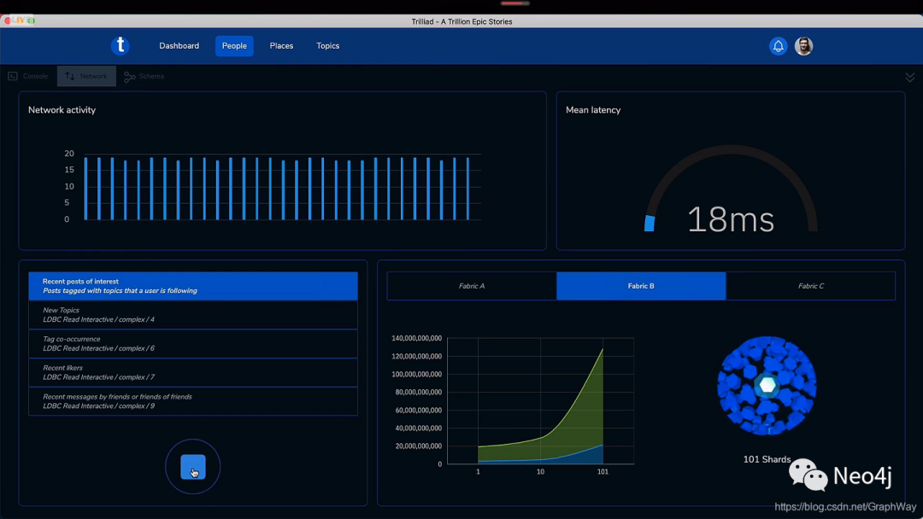Click the mean latency gauge indicator

pyautogui.click(x=650, y=224)
